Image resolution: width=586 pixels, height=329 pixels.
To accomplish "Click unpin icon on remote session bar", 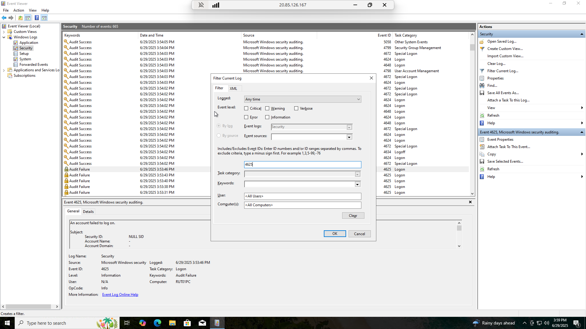I will pyautogui.click(x=201, y=5).
